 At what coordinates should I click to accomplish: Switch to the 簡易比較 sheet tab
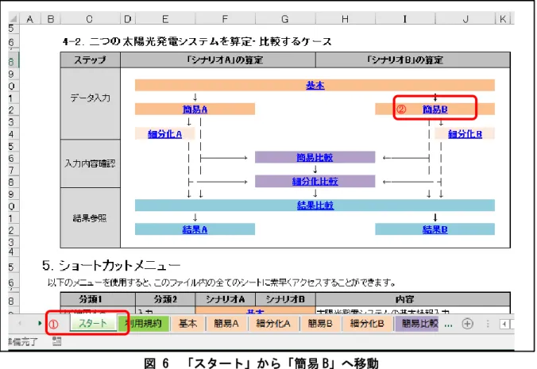click(x=418, y=323)
